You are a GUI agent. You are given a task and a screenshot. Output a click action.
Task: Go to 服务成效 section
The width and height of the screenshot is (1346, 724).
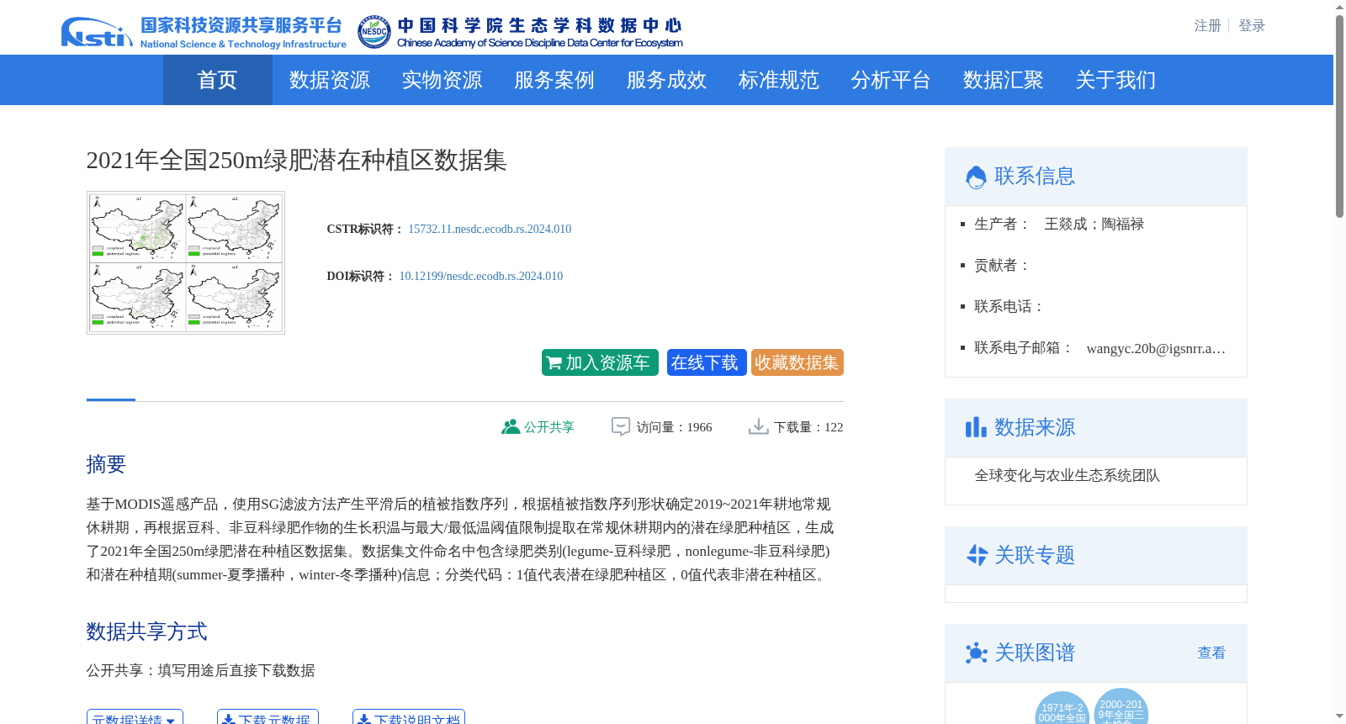coord(666,80)
